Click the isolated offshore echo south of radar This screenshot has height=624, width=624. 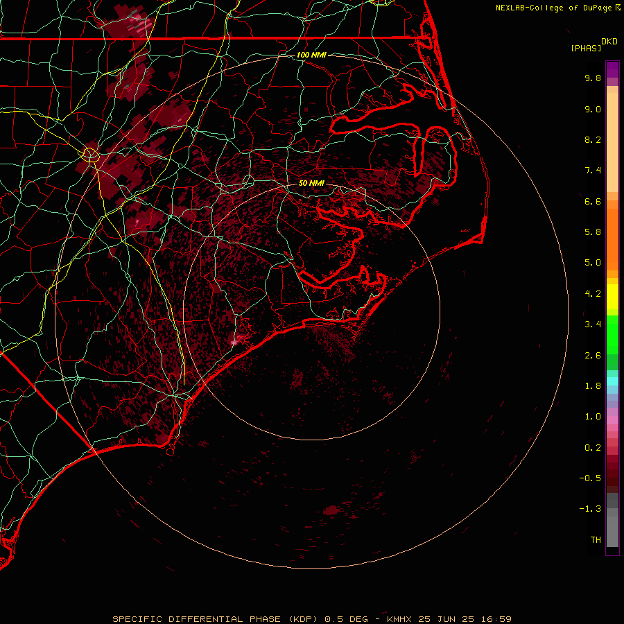tap(332, 510)
